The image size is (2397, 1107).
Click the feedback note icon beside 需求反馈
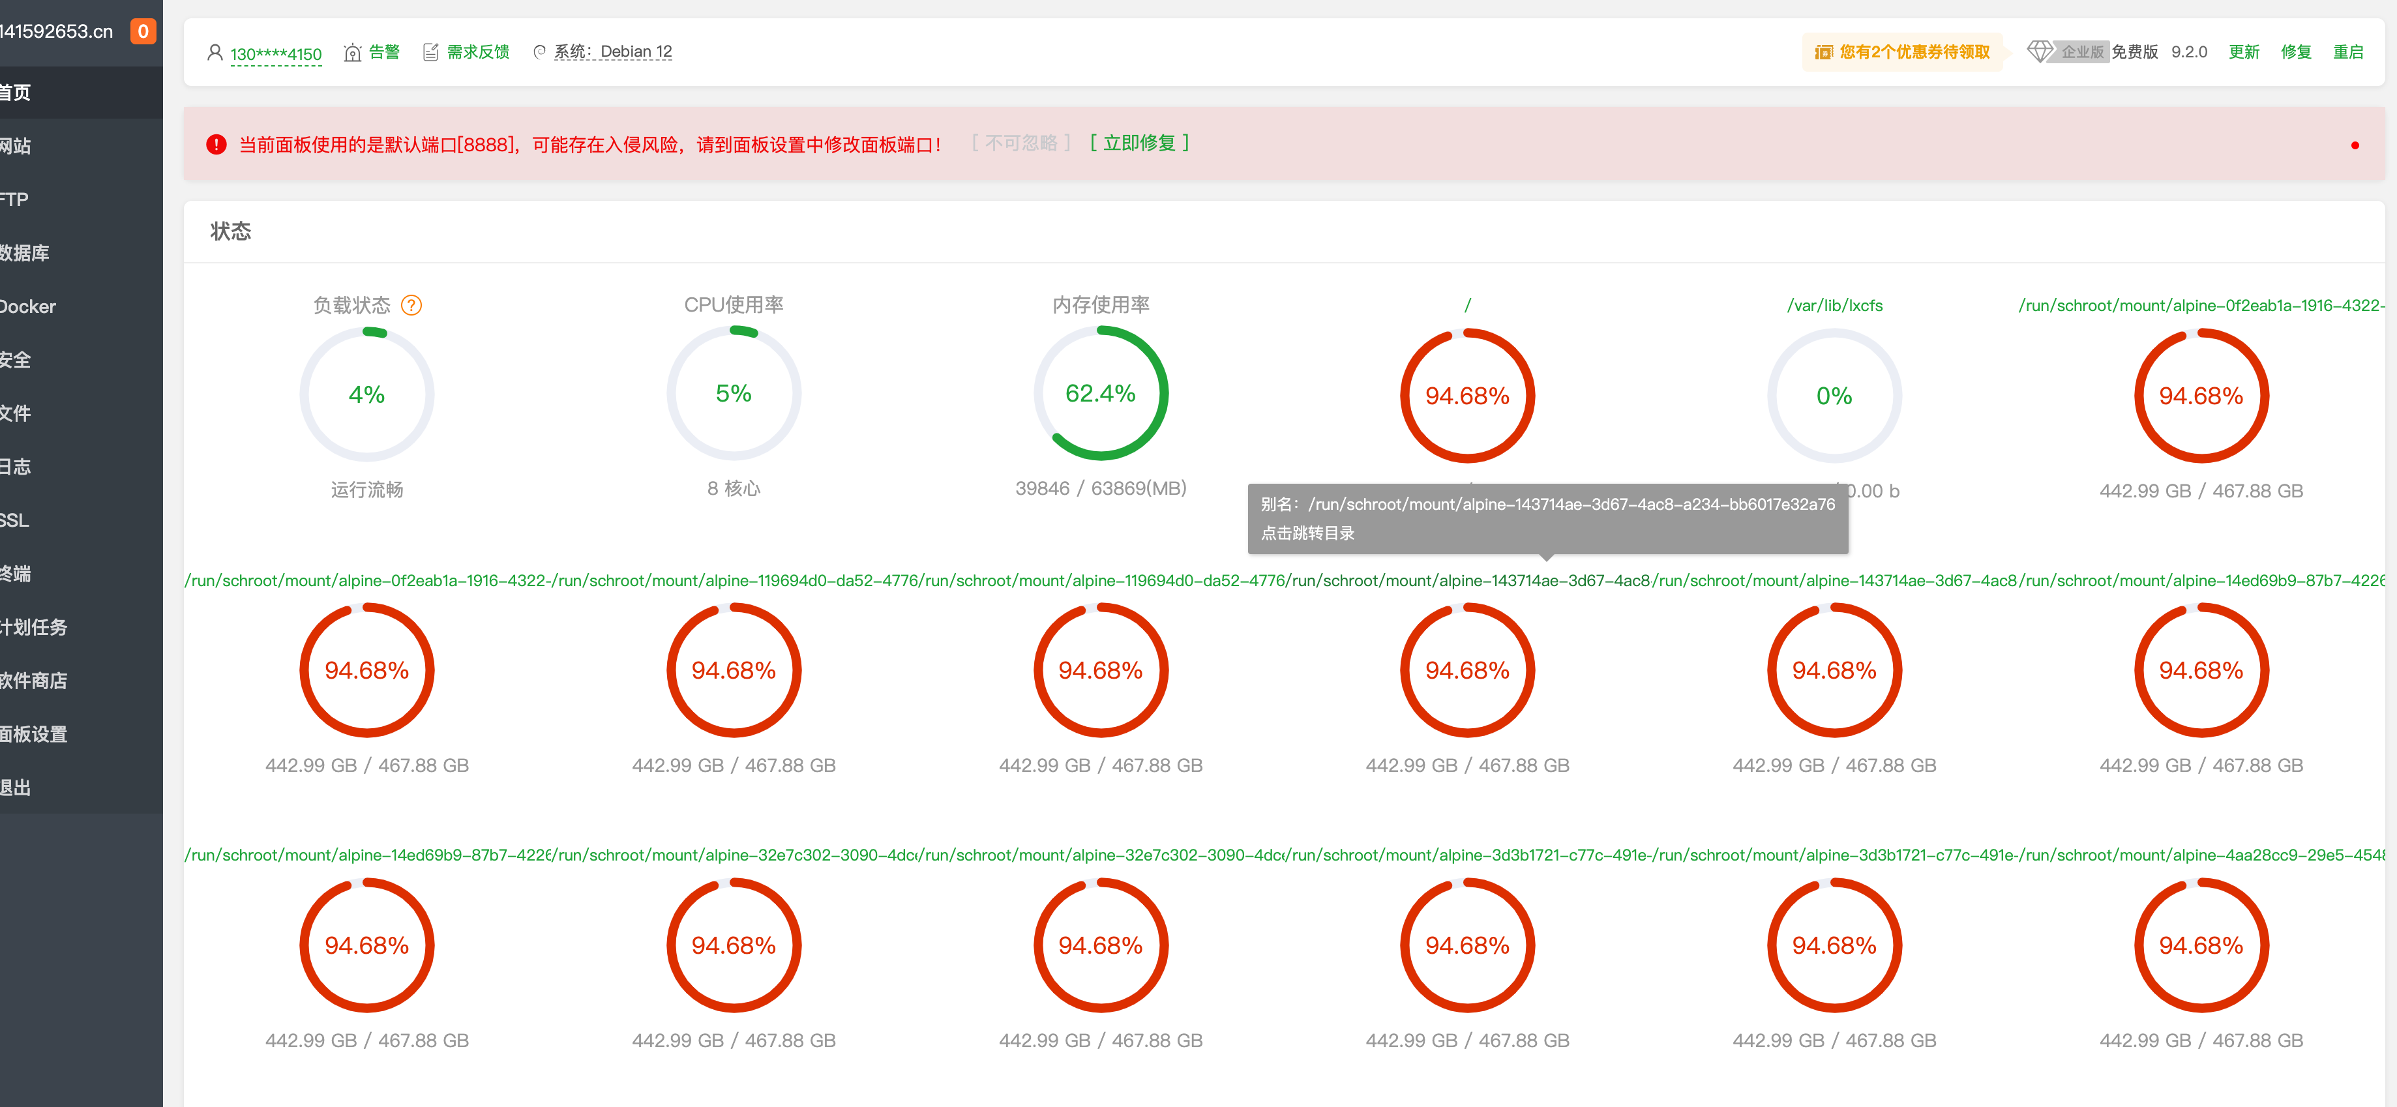pyautogui.click(x=431, y=52)
